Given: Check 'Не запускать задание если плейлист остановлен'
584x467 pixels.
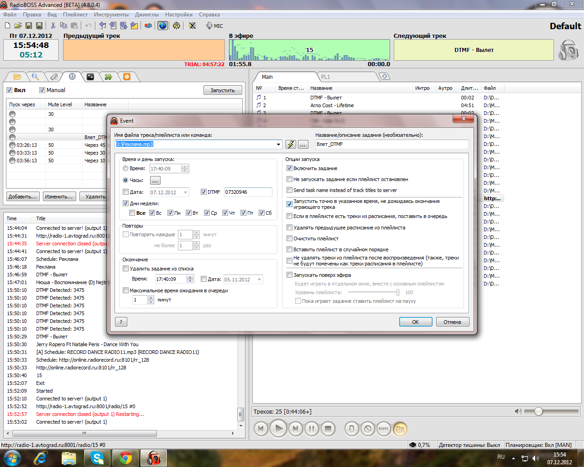Looking at the screenshot, I should point(289,179).
